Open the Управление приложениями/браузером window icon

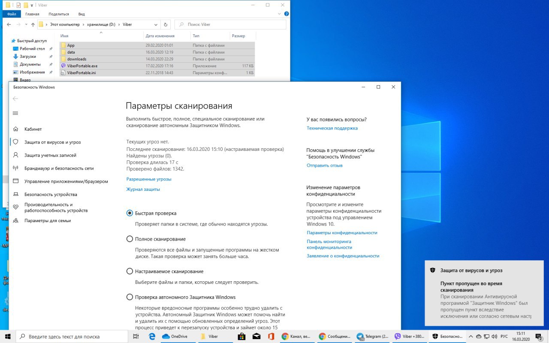click(16, 181)
